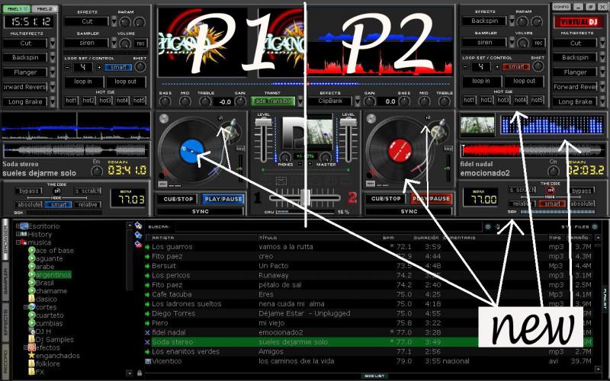Screen dimensions: 610x381
Task: Expand the History tree node
Action: (18, 234)
